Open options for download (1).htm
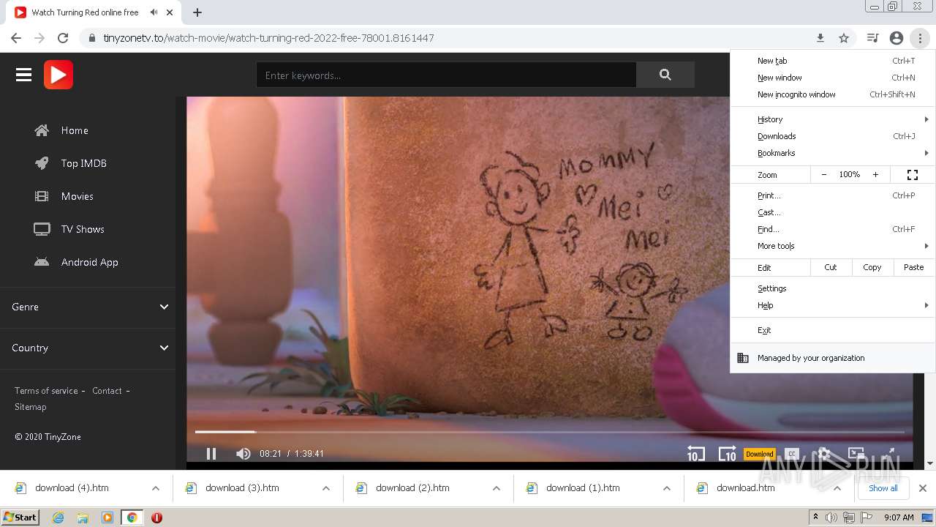Image resolution: width=936 pixels, height=527 pixels. point(667,488)
